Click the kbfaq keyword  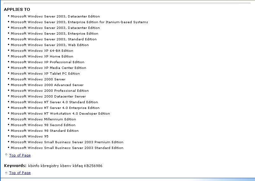(x=78, y=166)
